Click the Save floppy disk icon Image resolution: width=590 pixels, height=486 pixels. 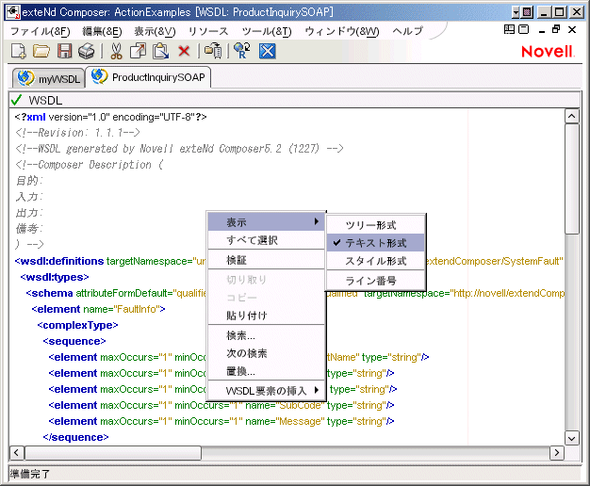pyautogui.click(x=64, y=51)
